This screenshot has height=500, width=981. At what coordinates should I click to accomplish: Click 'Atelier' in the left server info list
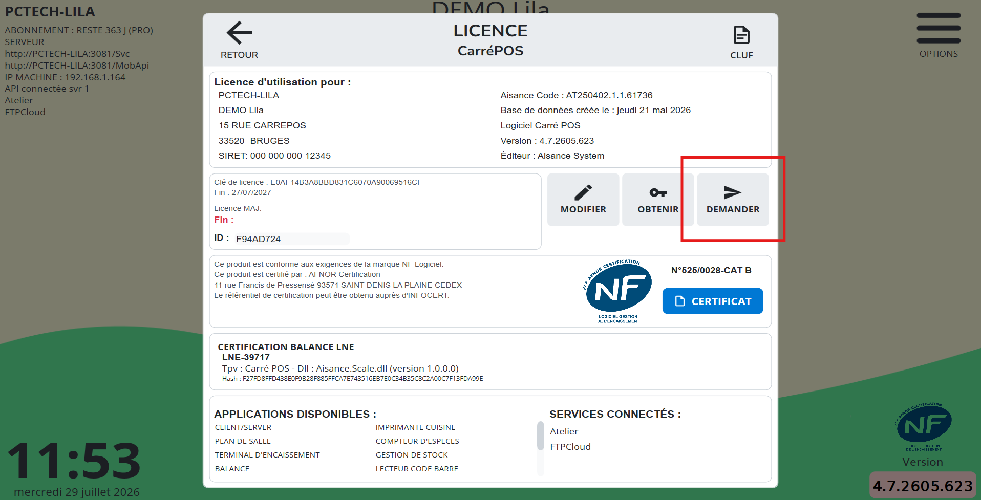pyautogui.click(x=19, y=100)
